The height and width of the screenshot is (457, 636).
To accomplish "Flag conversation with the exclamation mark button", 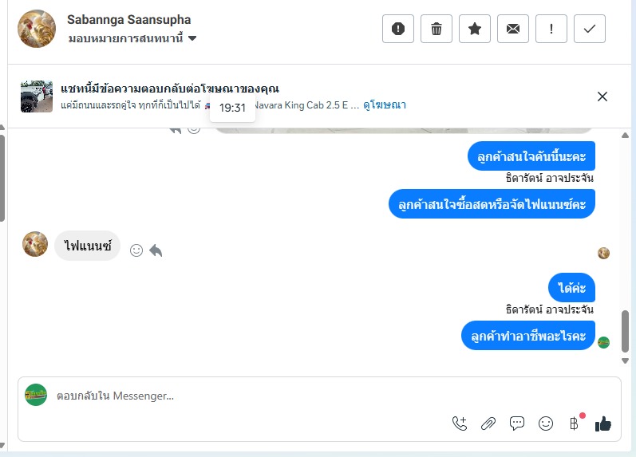I will 551,29.
